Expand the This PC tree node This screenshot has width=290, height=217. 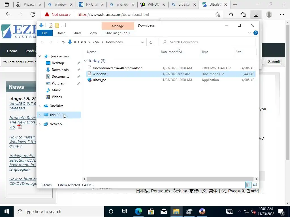coord(40,115)
